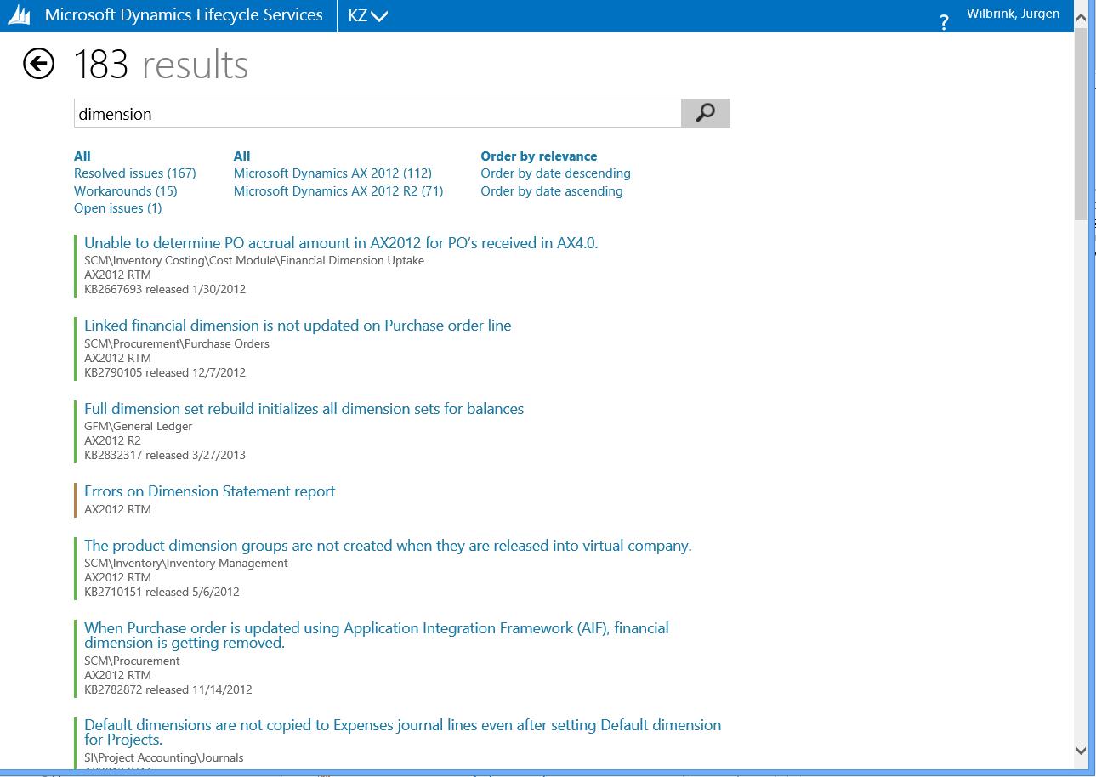Viewport: 1096px width, 777px height.
Task: Expand the KZ project dropdown
Action: coord(368,15)
